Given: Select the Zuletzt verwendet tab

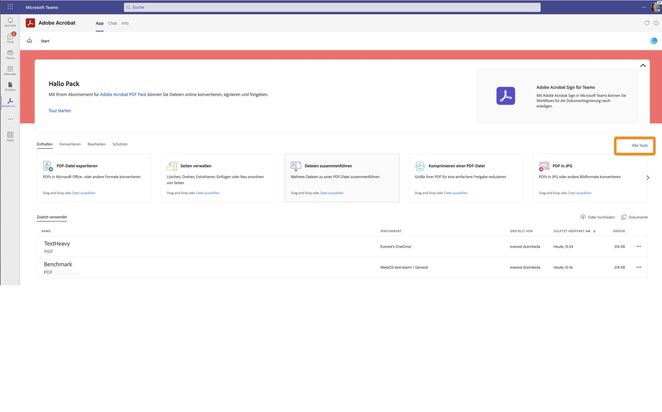Looking at the screenshot, I should coord(52,217).
